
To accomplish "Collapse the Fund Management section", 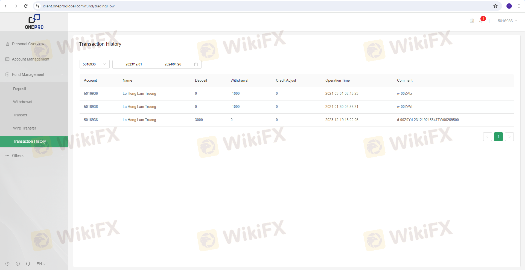I will coord(34,74).
